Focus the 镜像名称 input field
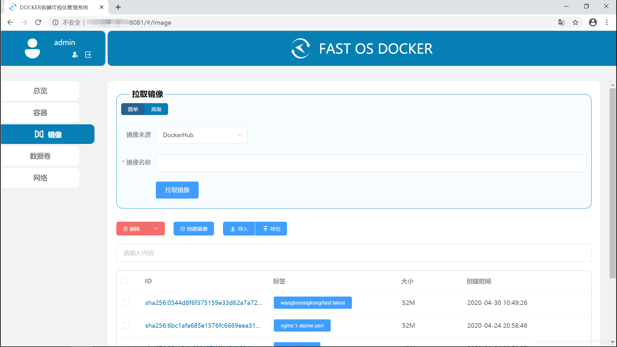The image size is (617, 347). pyautogui.click(x=371, y=163)
